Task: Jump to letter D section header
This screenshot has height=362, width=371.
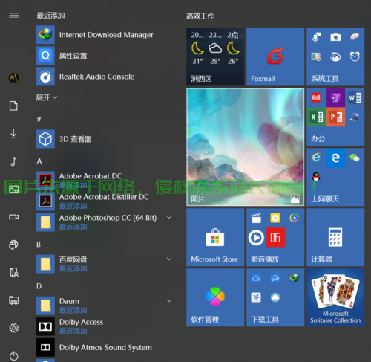Action: click(39, 286)
